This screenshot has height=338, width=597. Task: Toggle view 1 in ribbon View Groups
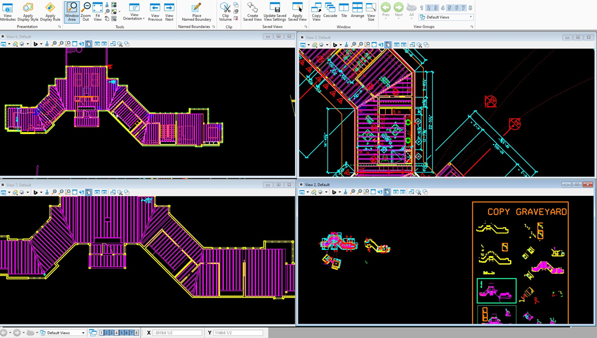point(423,8)
